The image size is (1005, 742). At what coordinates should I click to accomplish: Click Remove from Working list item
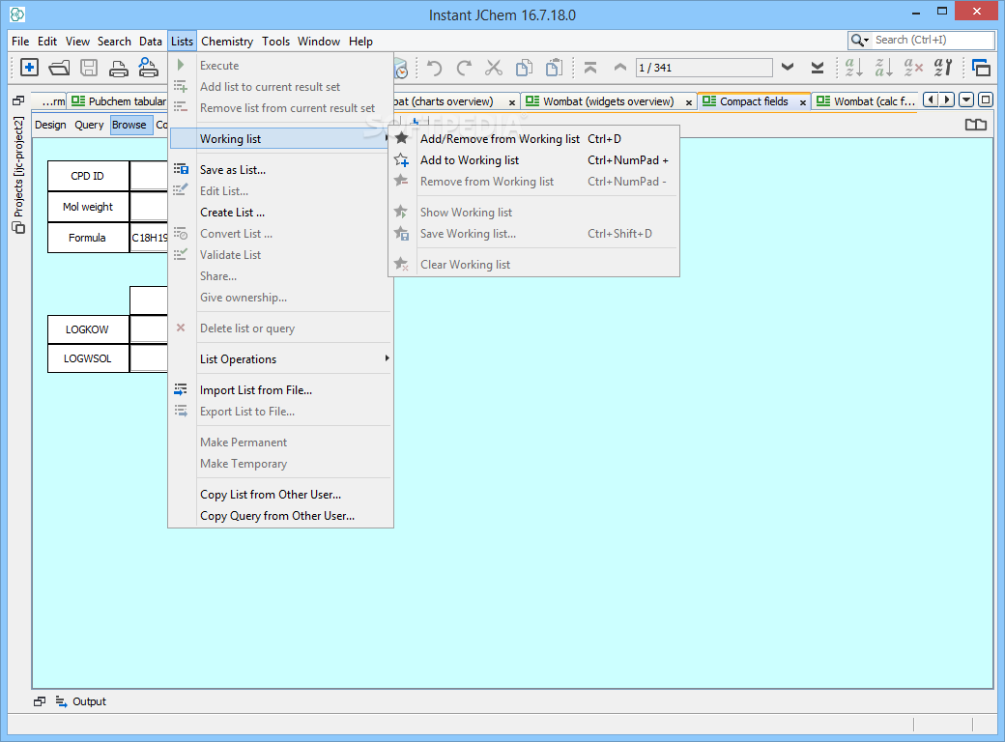pos(533,182)
